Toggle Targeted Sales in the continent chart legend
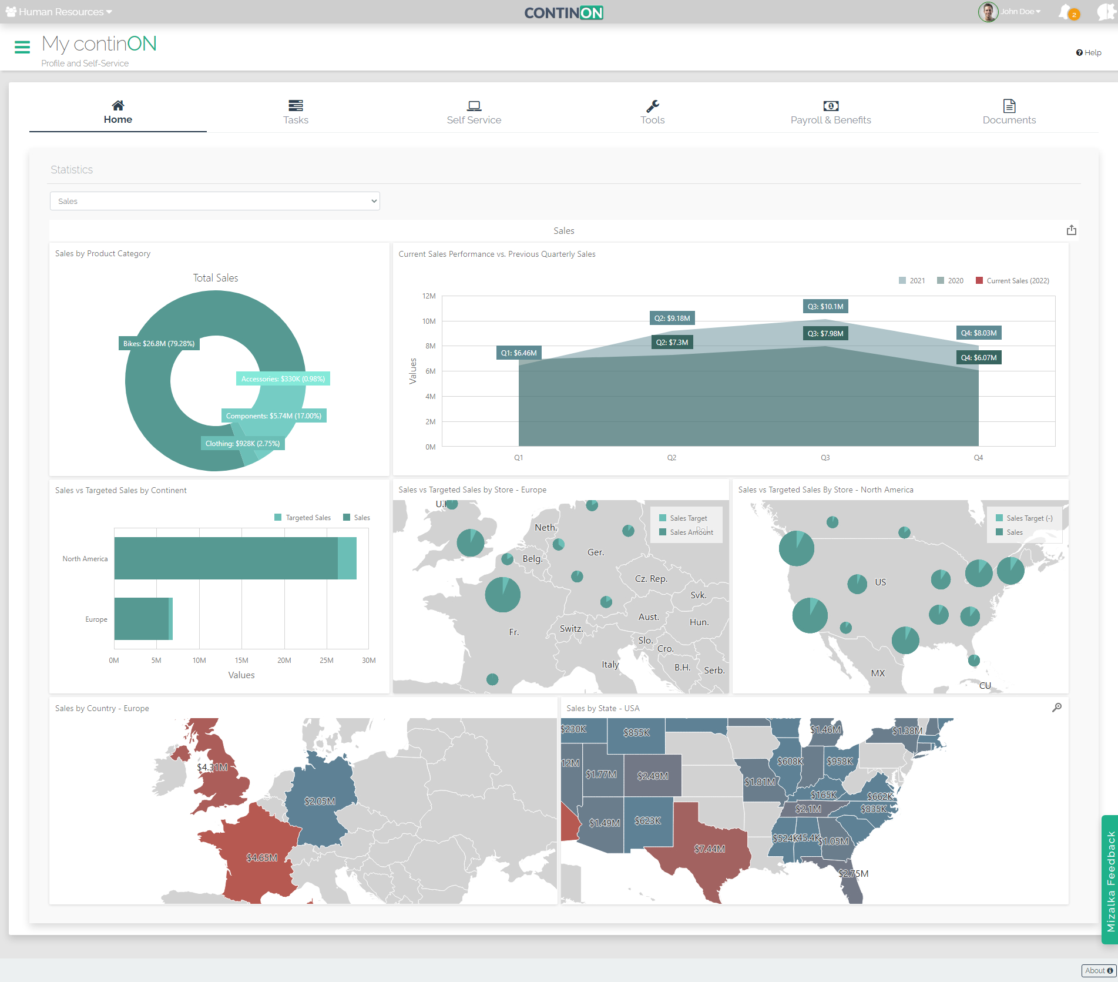This screenshot has width=1118, height=982. 302,518
